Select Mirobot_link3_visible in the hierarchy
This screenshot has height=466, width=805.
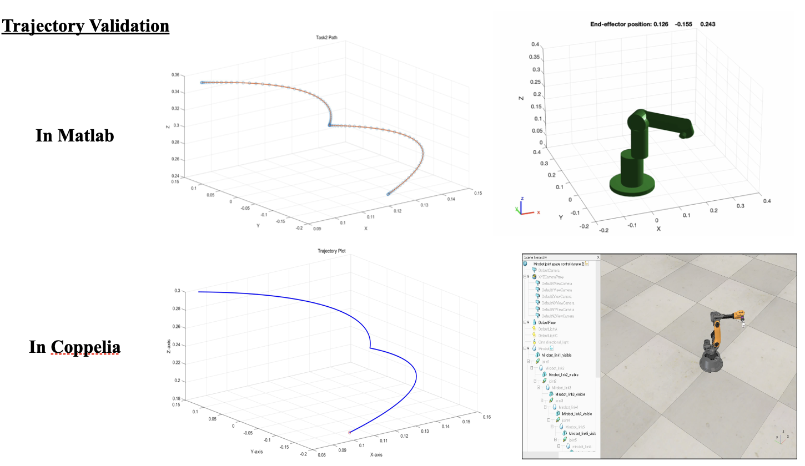point(570,394)
